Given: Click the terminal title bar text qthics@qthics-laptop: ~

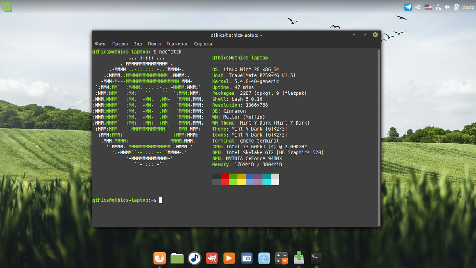Looking at the screenshot, I should coord(236,35).
